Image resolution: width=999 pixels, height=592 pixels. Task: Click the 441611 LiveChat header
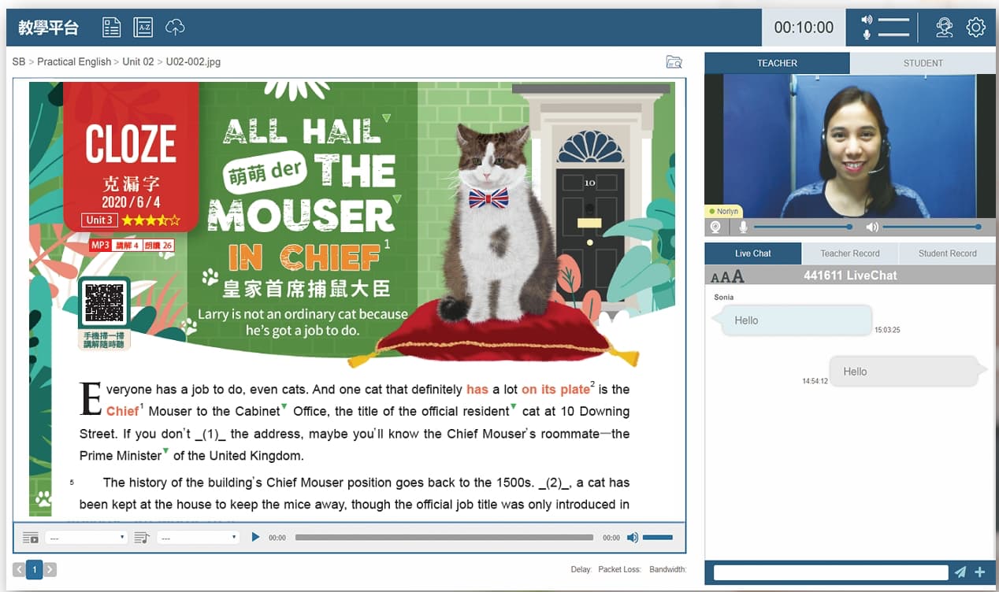[850, 276]
